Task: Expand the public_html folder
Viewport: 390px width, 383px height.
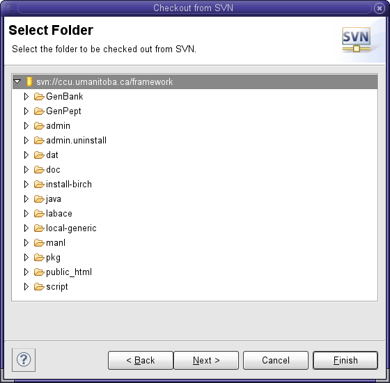Action: point(26,272)
